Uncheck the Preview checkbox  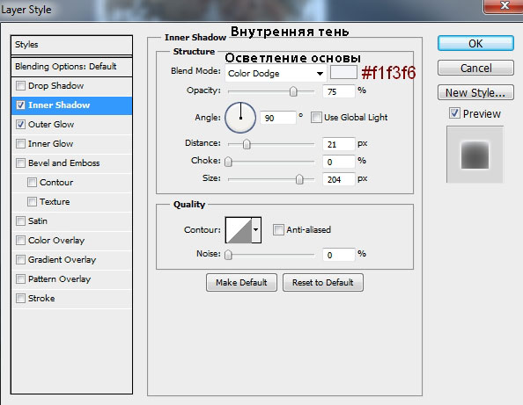point(454,113)
